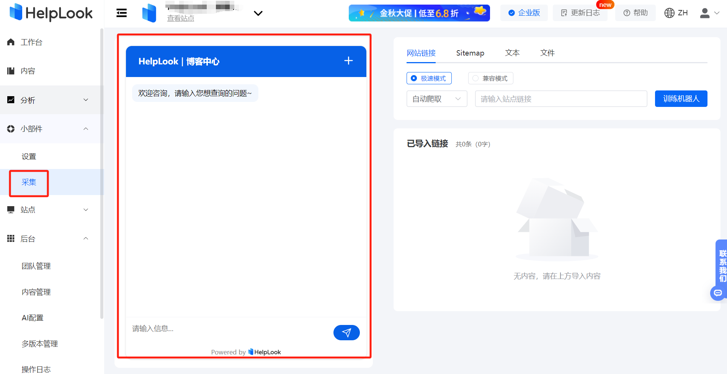Open 操作日志 in sidebar
Image resolution: width=727 pixels, height=374 pixels.
click(36, 369)
